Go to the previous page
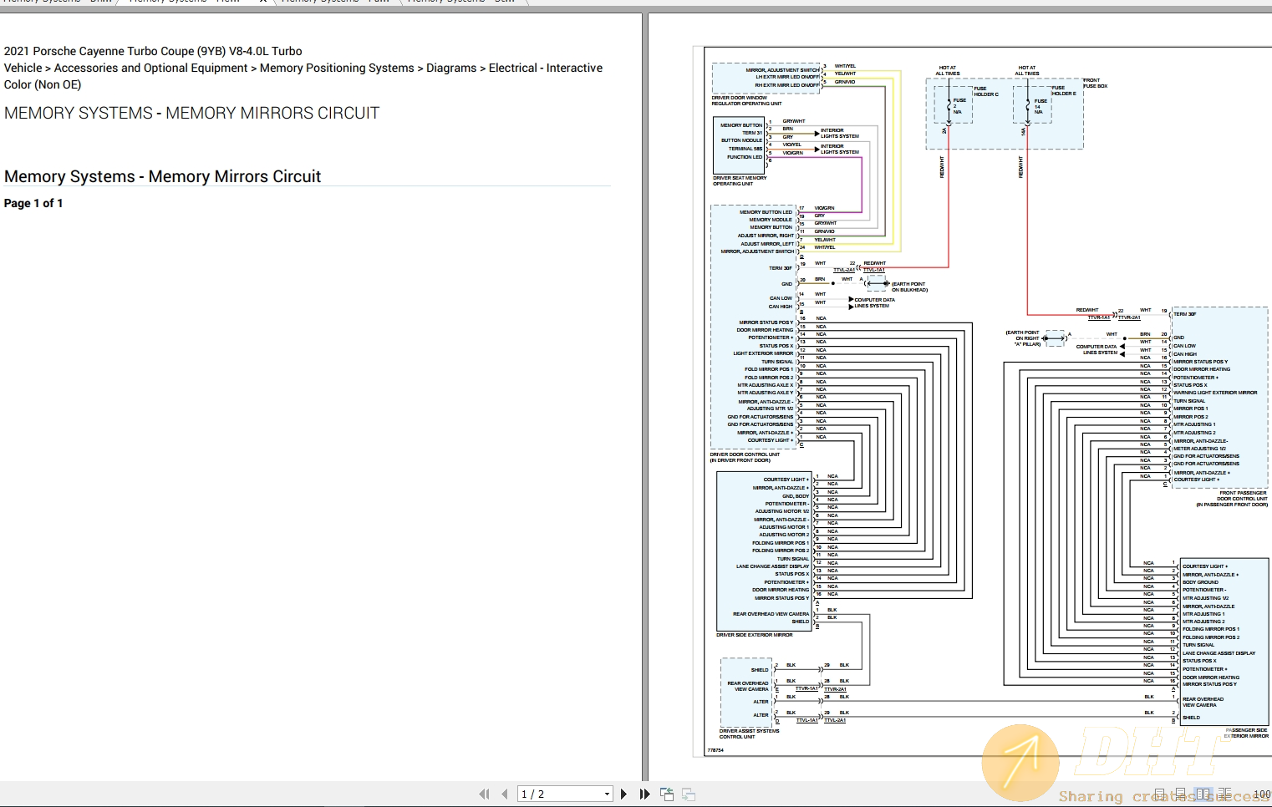Image resolution: width=1272 pixels, height=807 pixels. (504, 794)
